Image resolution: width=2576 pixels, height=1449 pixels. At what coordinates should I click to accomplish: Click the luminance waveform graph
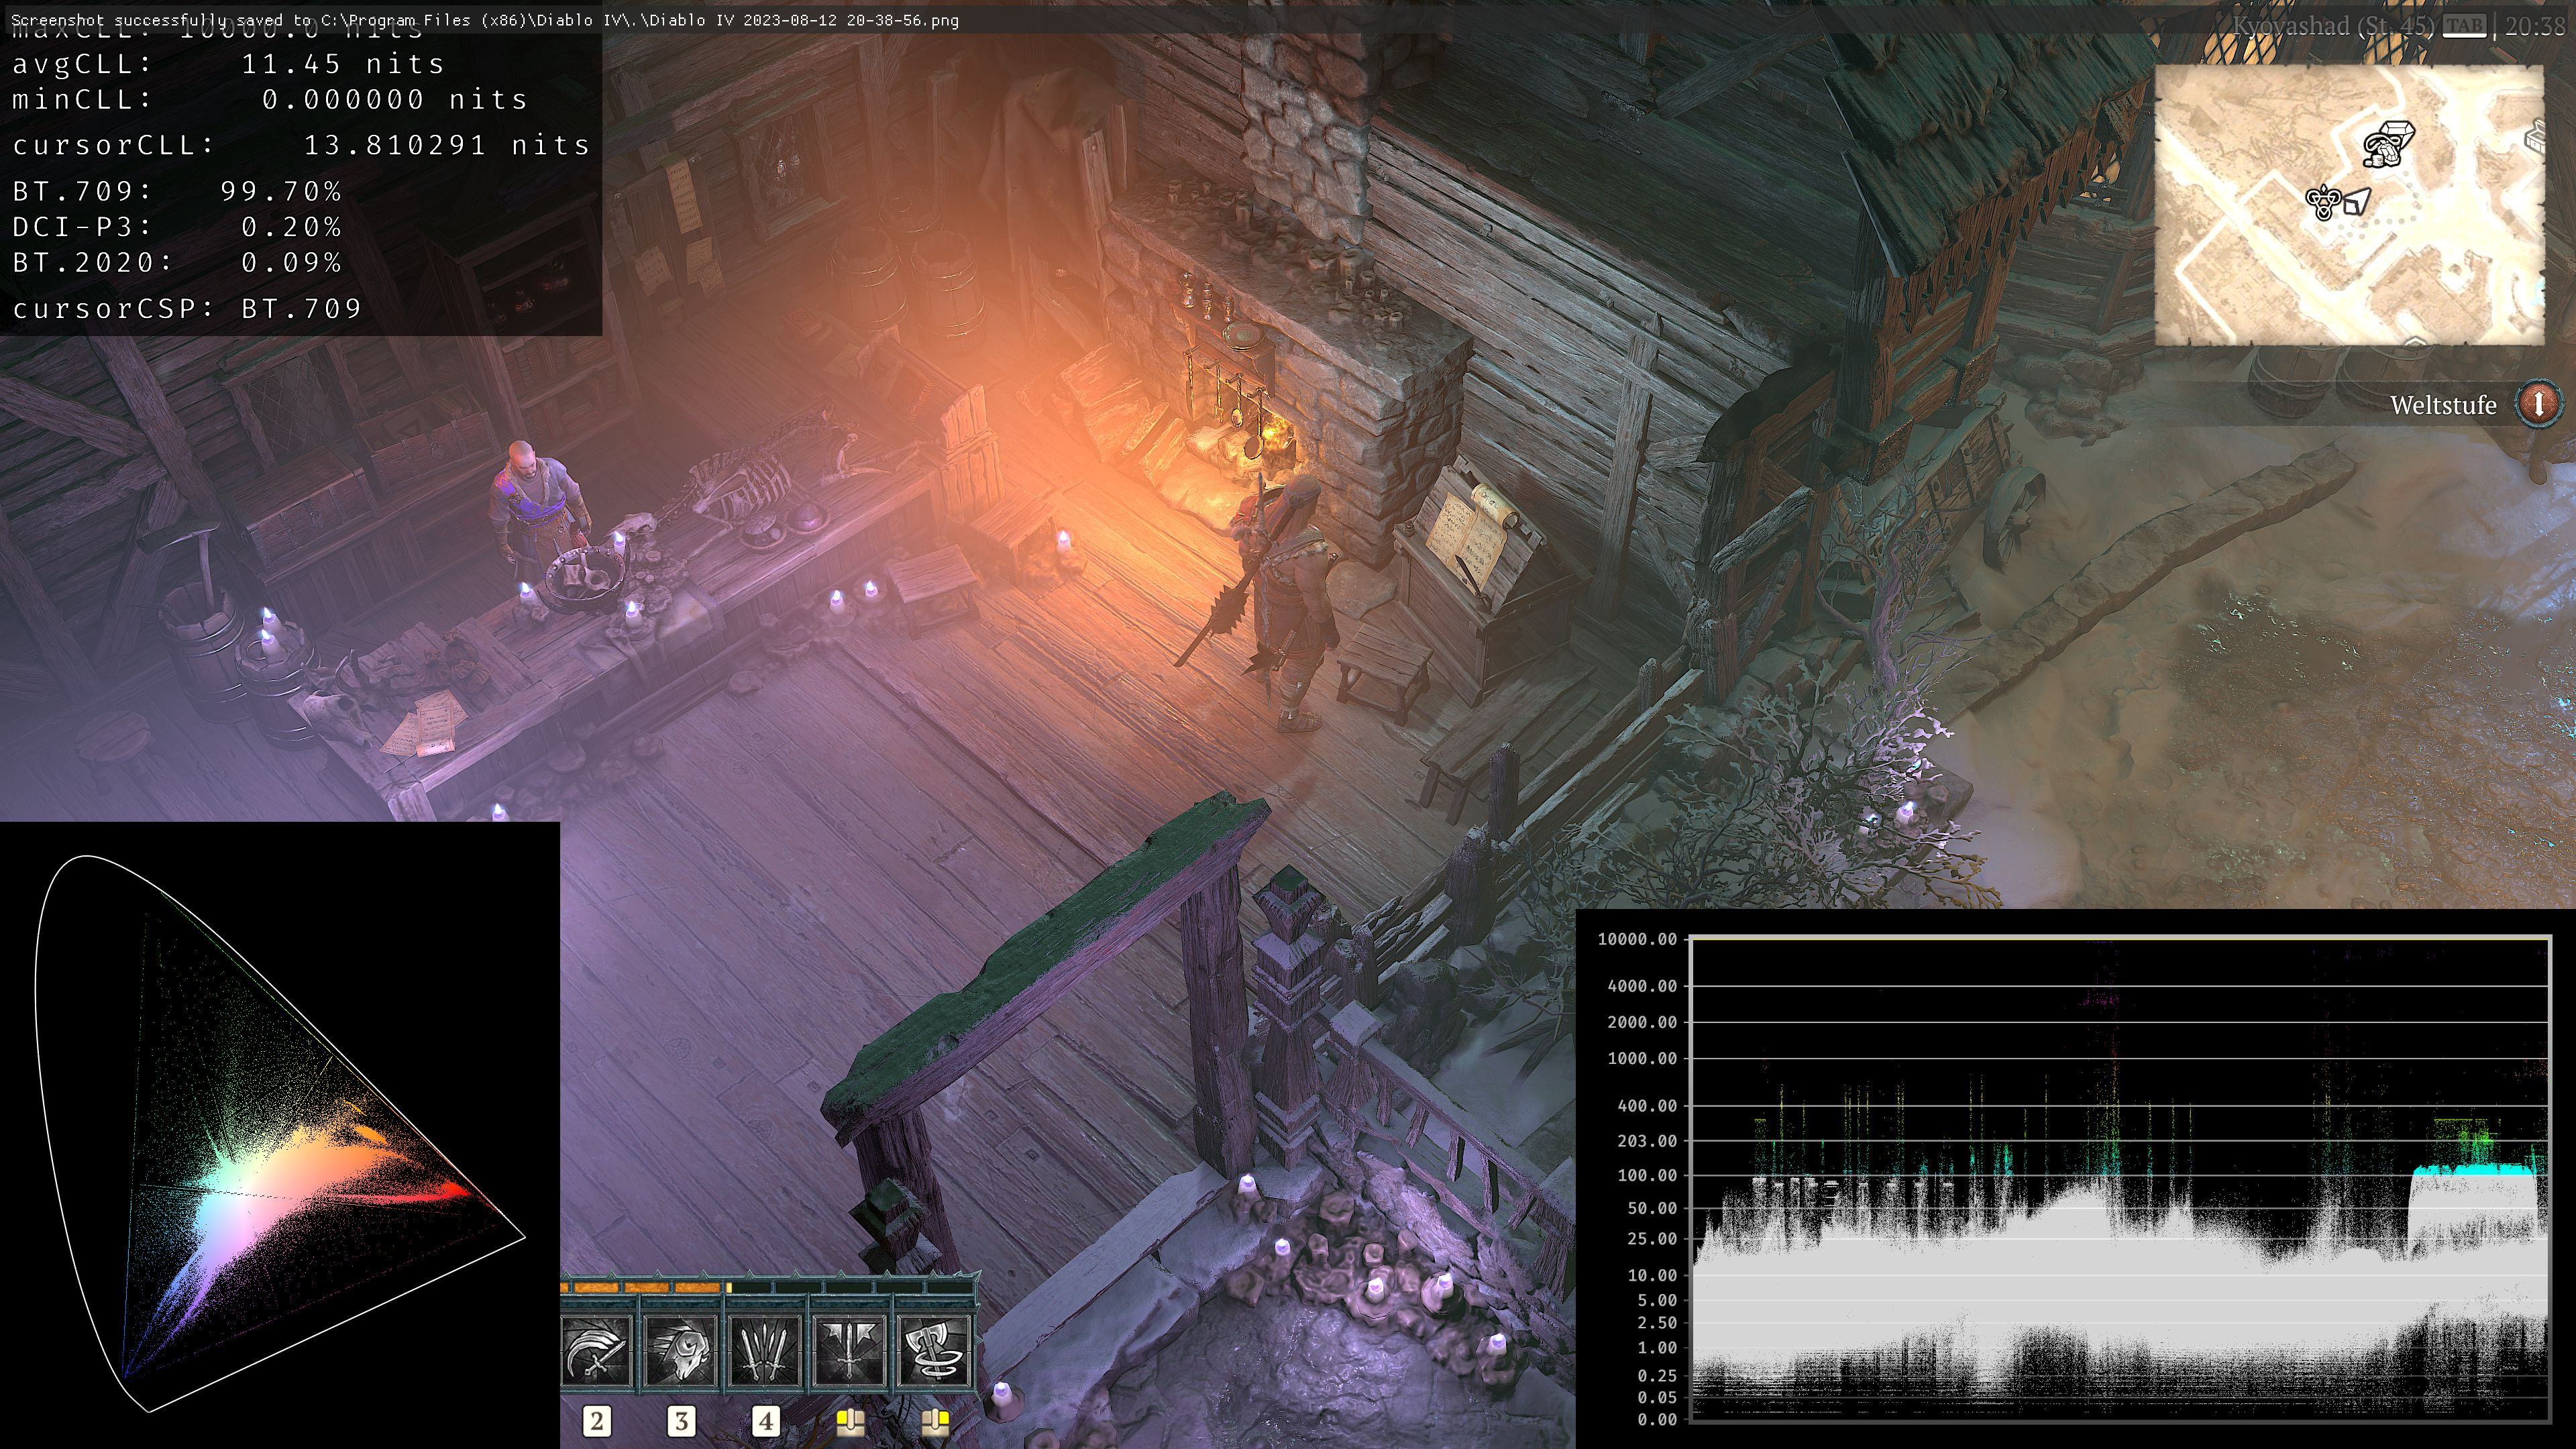point(2120,1178)
